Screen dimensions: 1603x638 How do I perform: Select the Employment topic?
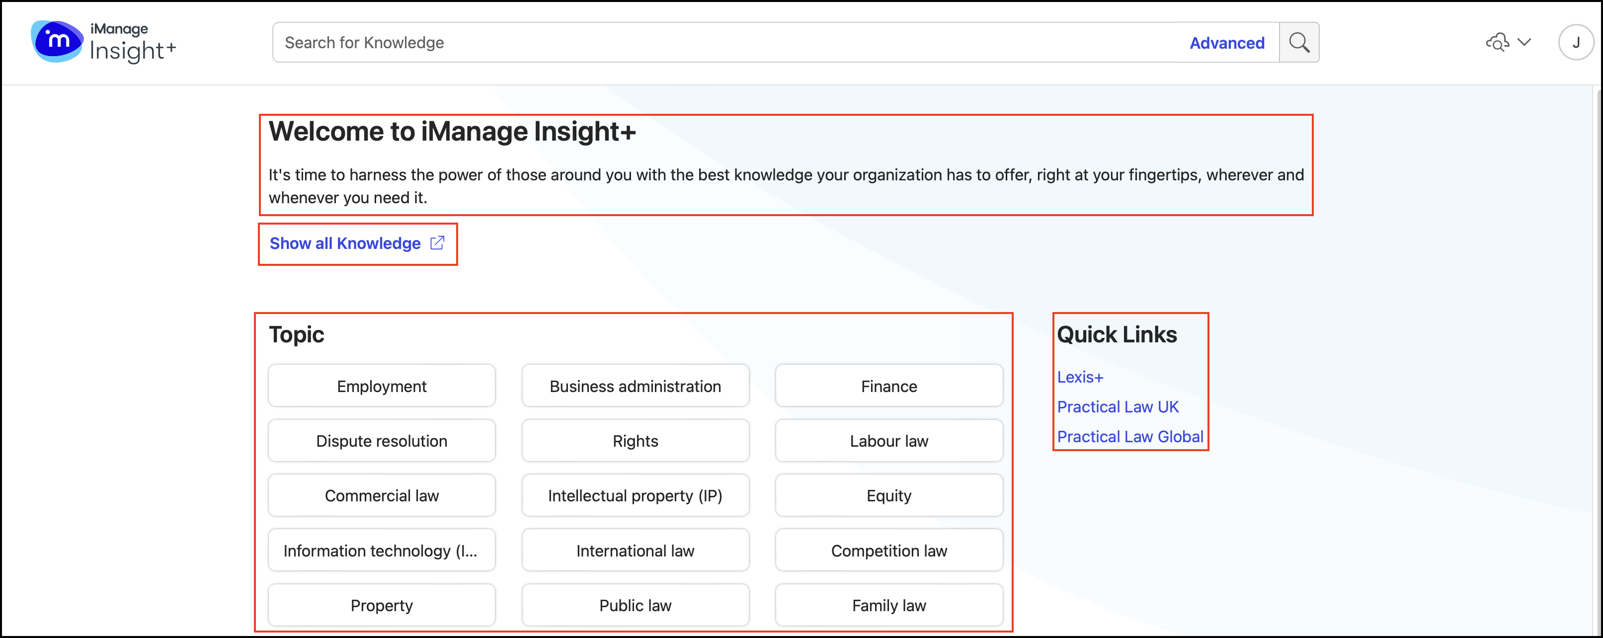tap(382, 386)
